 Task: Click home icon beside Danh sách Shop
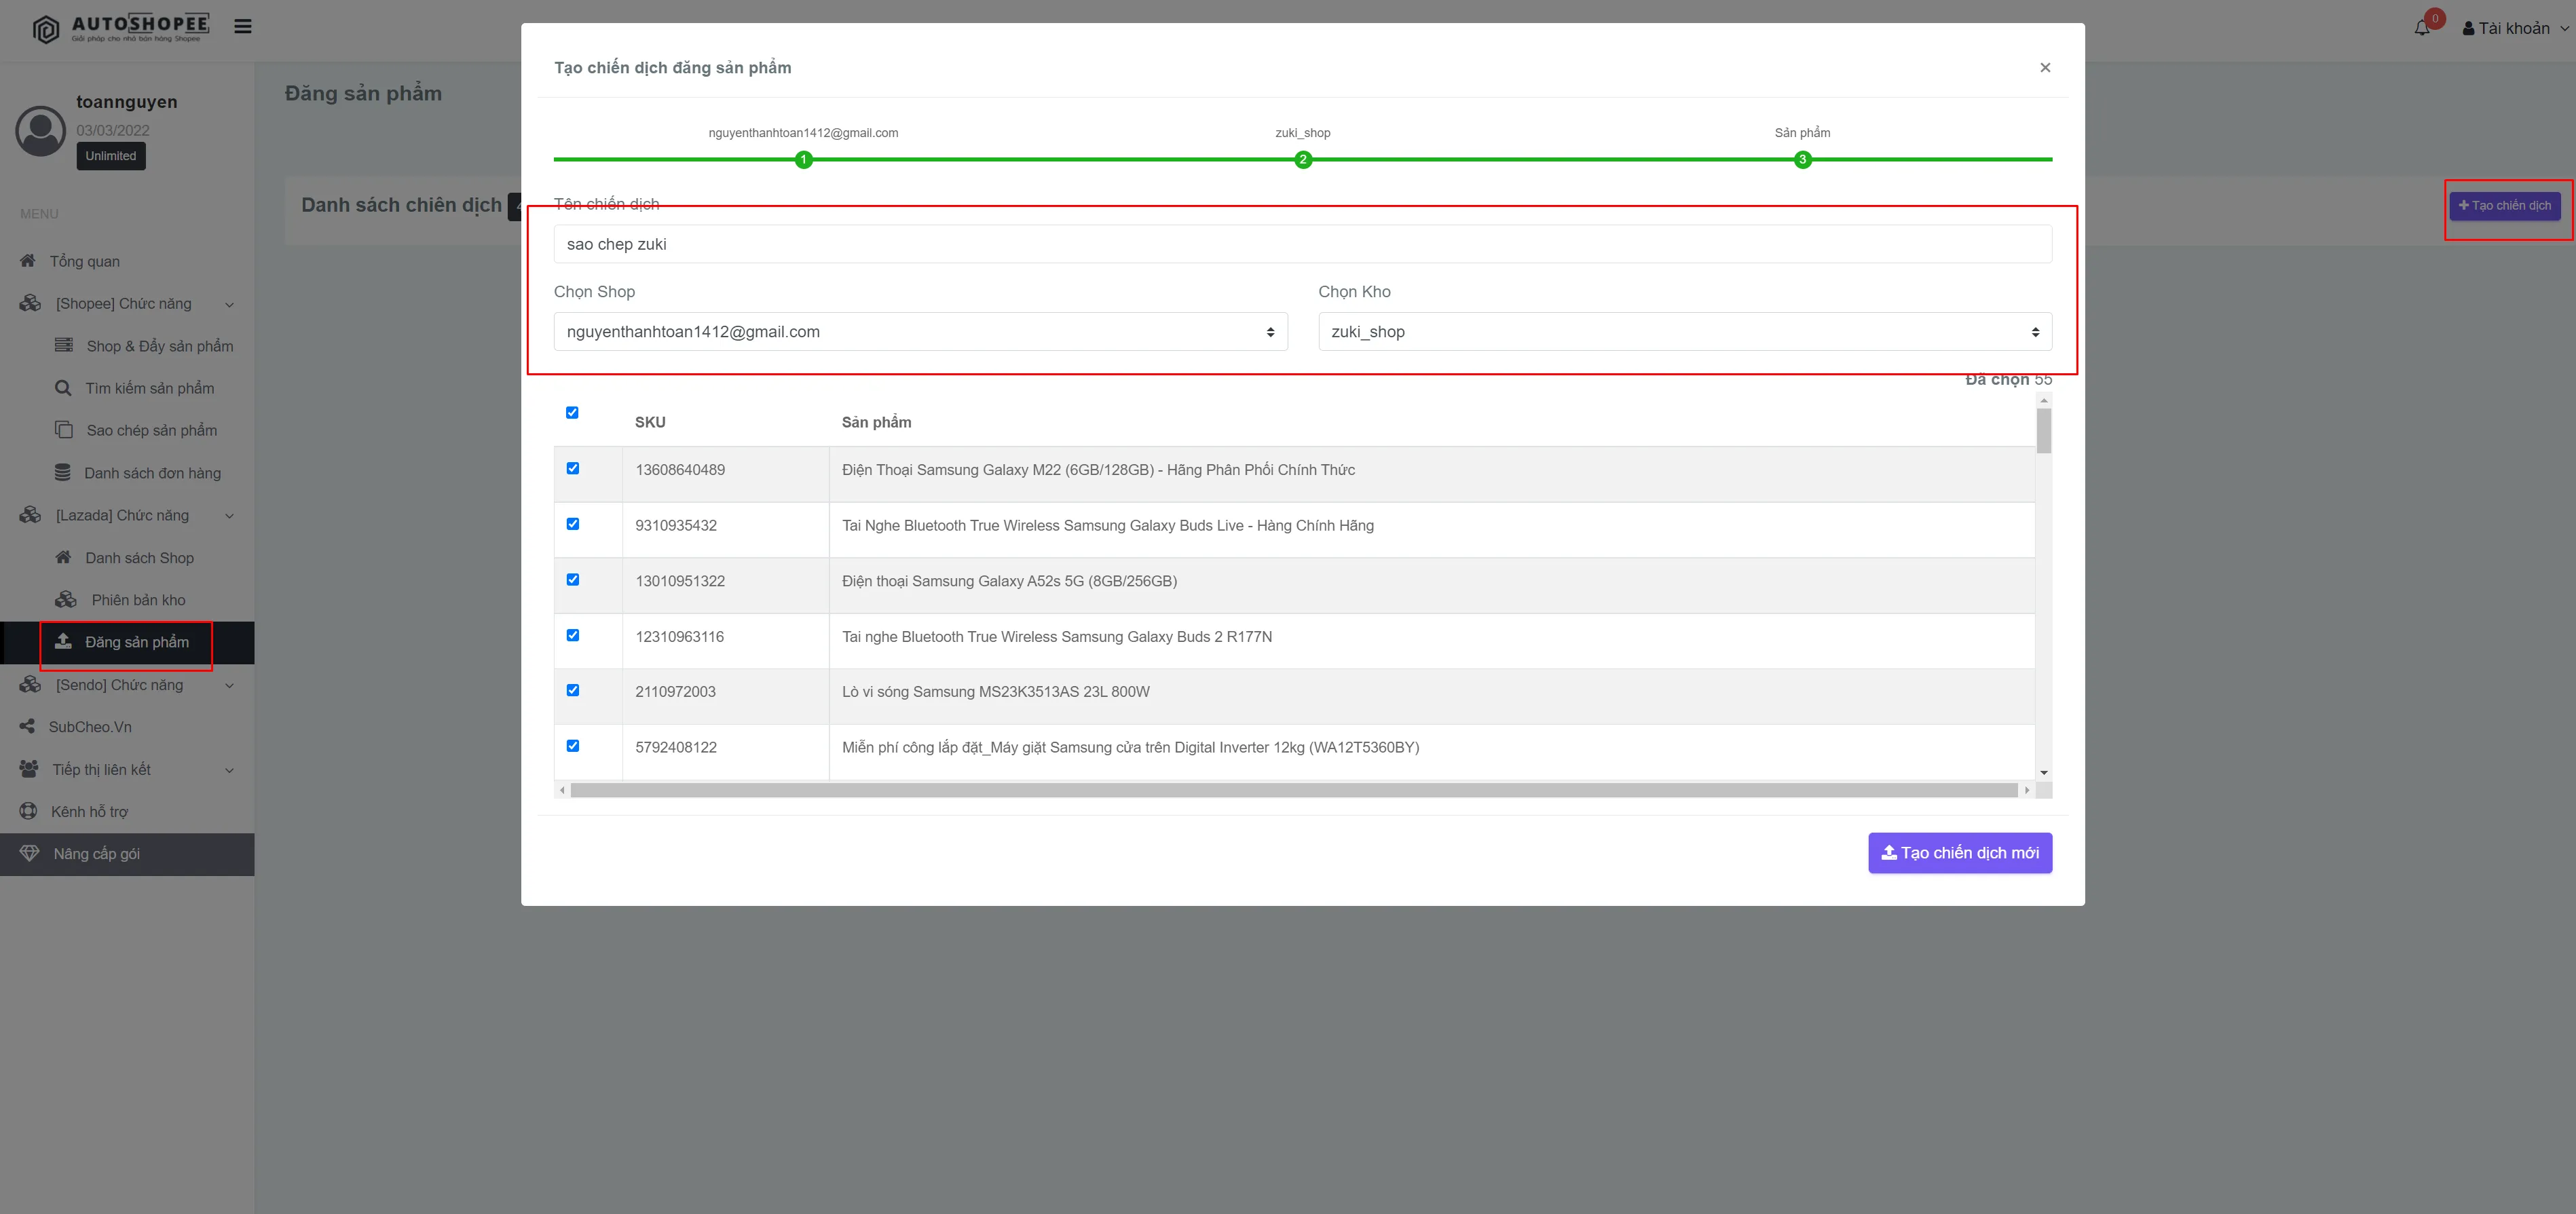point(63,557)
